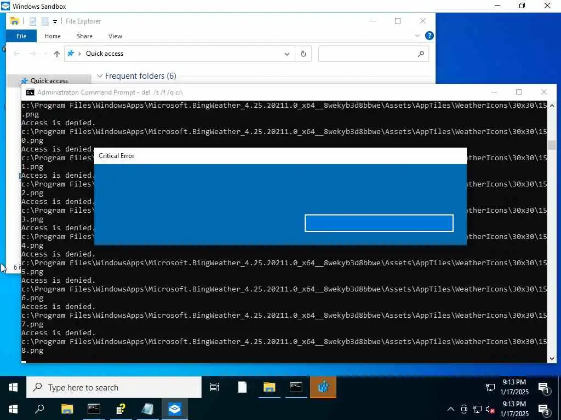Click the Command Prompt scrollbar down arrow
Viewport: 561px width, 420px height.
pos(552,359)
